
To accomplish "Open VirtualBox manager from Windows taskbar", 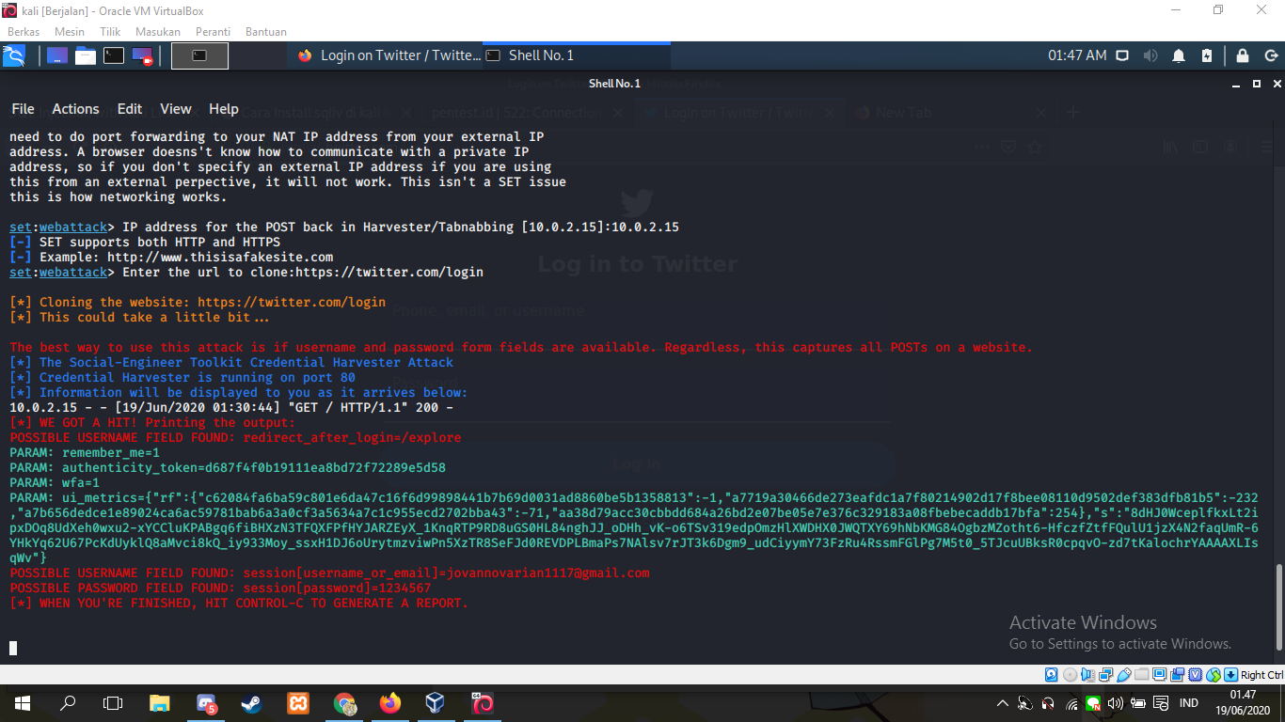I will click(436, 703).
